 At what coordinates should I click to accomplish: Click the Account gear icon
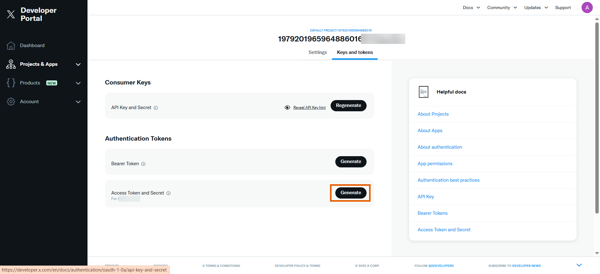point(11,102)
